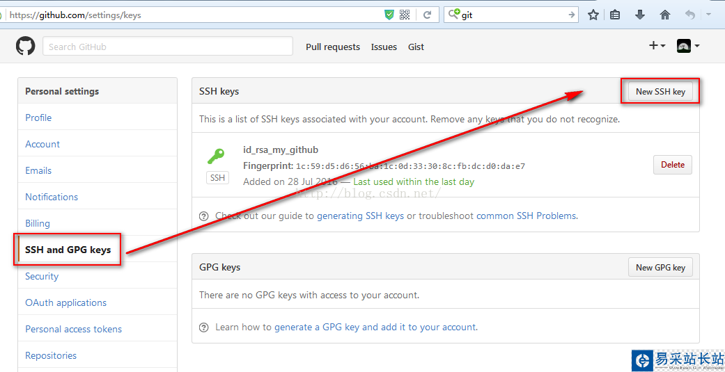
Task: Click the browser URL address field
Action: point(194,15)
